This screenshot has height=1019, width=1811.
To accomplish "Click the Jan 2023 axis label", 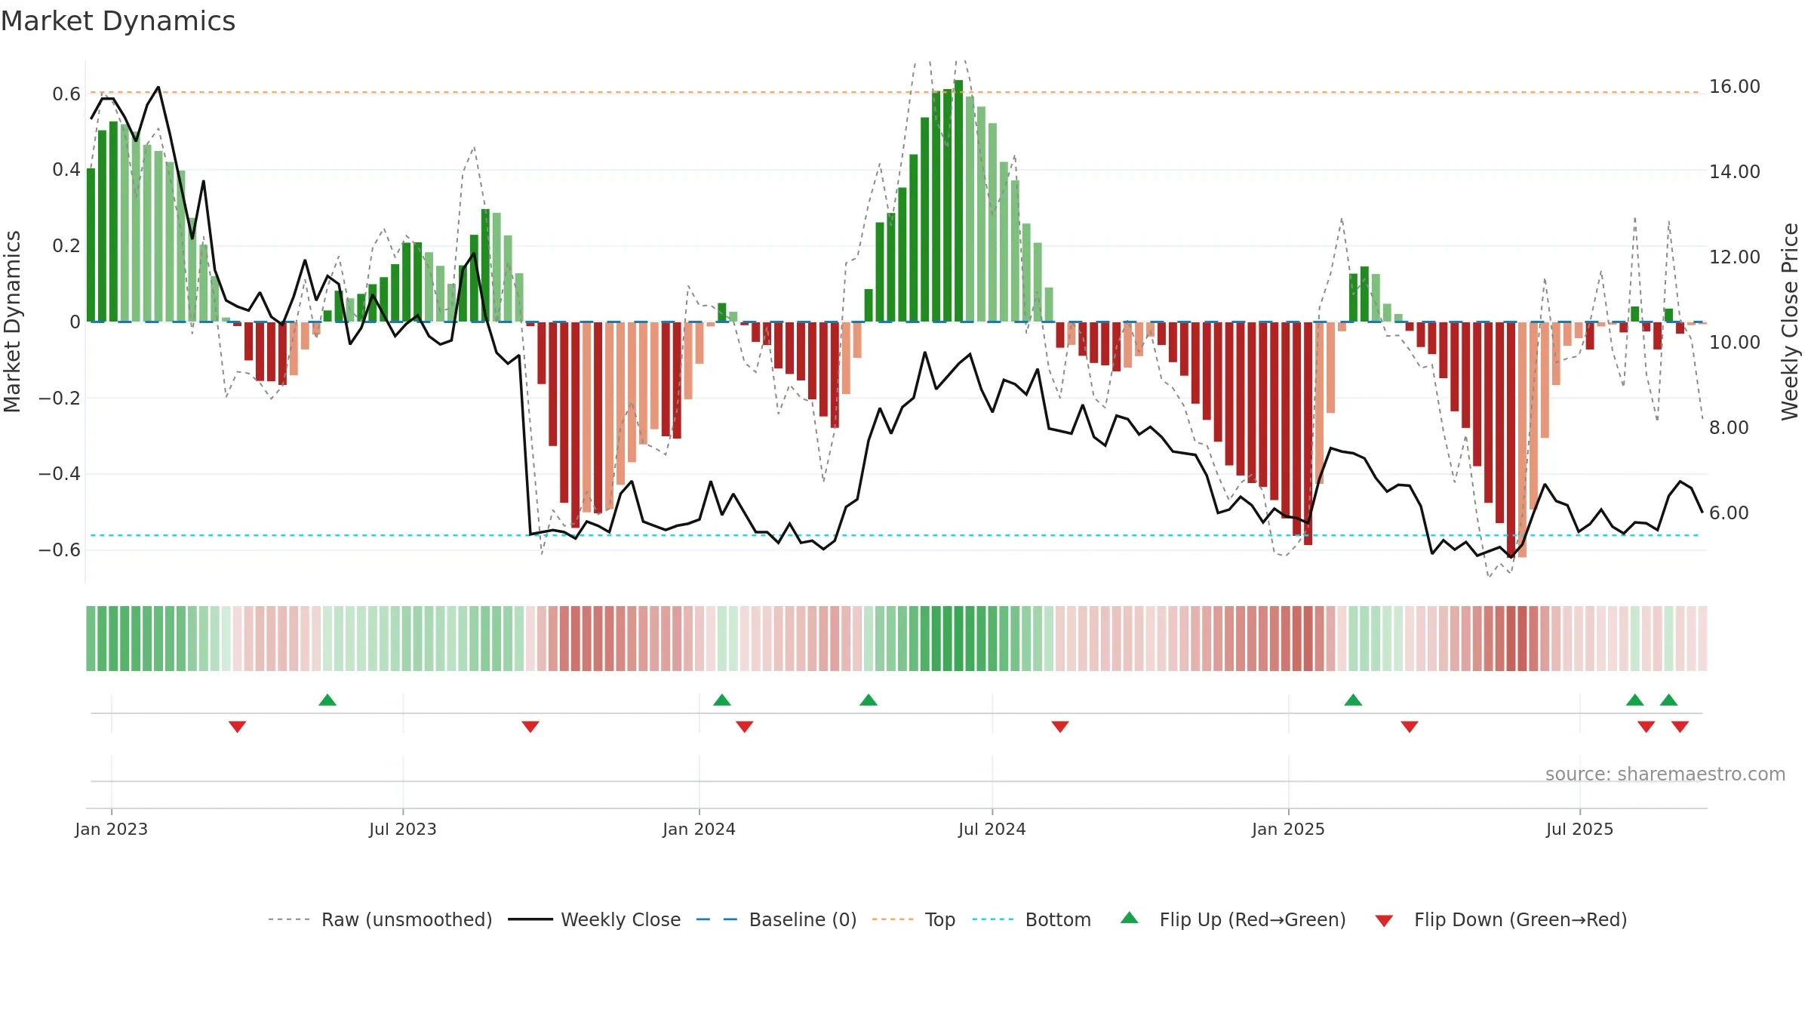I will (x=112, y=829).
